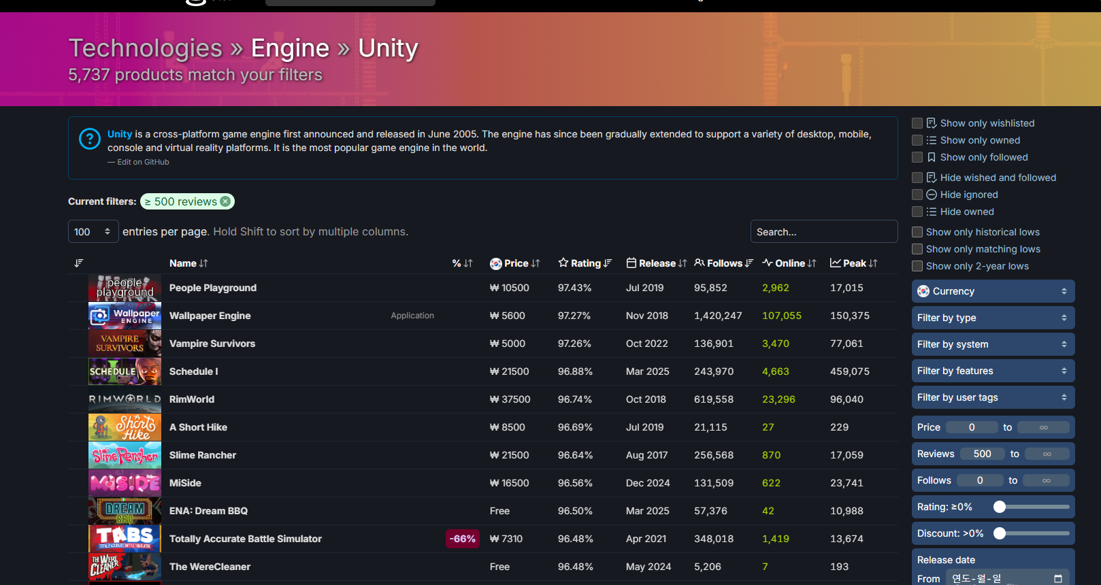
Task: Sort table by Peak column
Action: point(854,263)
